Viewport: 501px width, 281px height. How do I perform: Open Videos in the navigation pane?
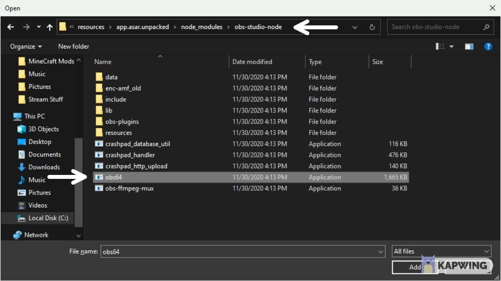(x=33, y=205)
